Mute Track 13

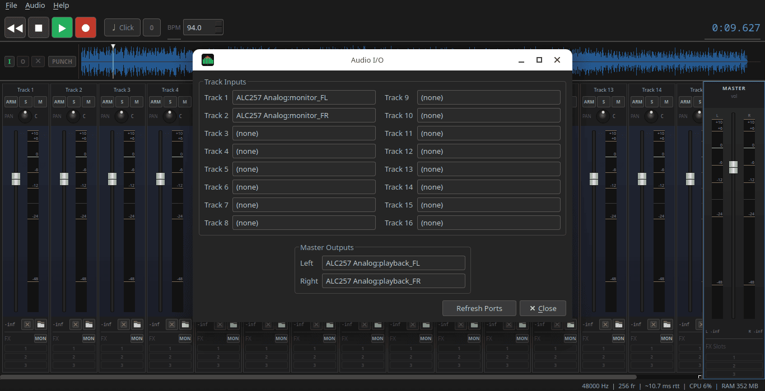618,102
